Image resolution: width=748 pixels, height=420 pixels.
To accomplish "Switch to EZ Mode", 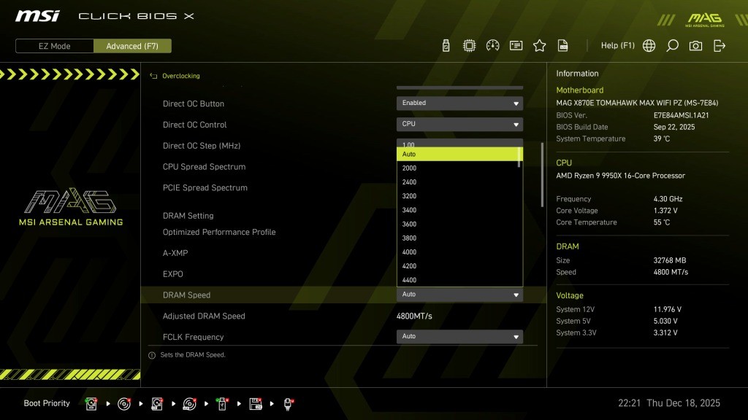I will click(55, 46).
